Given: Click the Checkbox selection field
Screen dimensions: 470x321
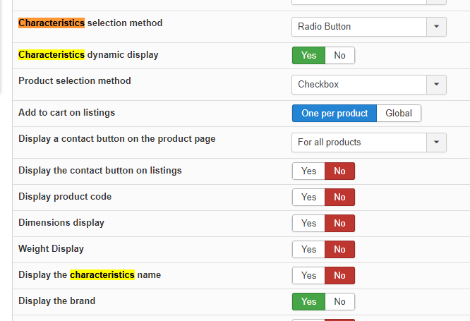Looking at the screenshot, I should coord(359,85).
